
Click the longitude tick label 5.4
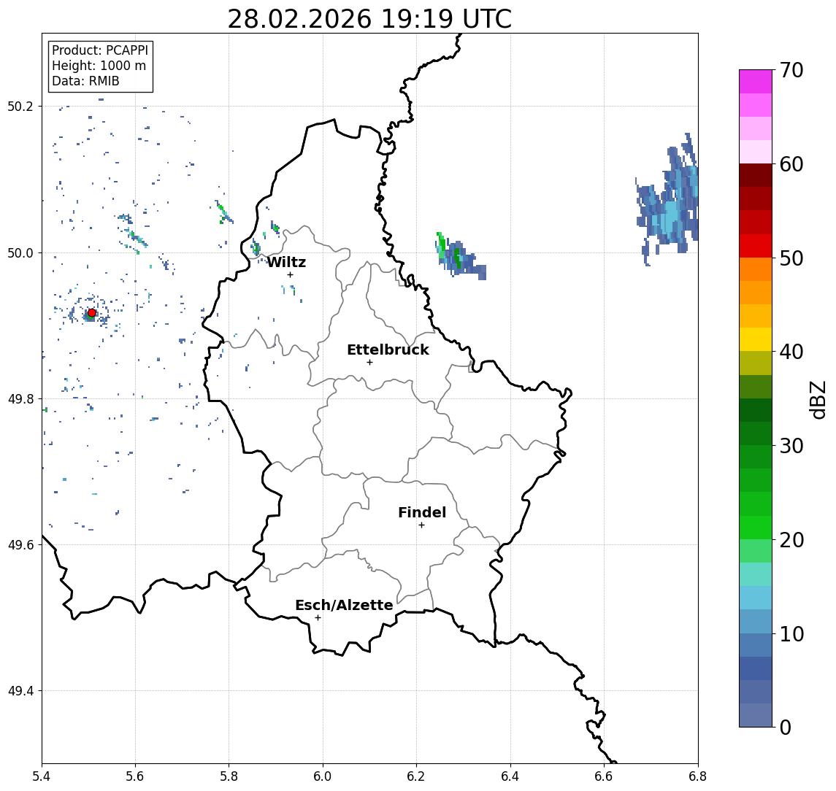(x=42, y=776)
